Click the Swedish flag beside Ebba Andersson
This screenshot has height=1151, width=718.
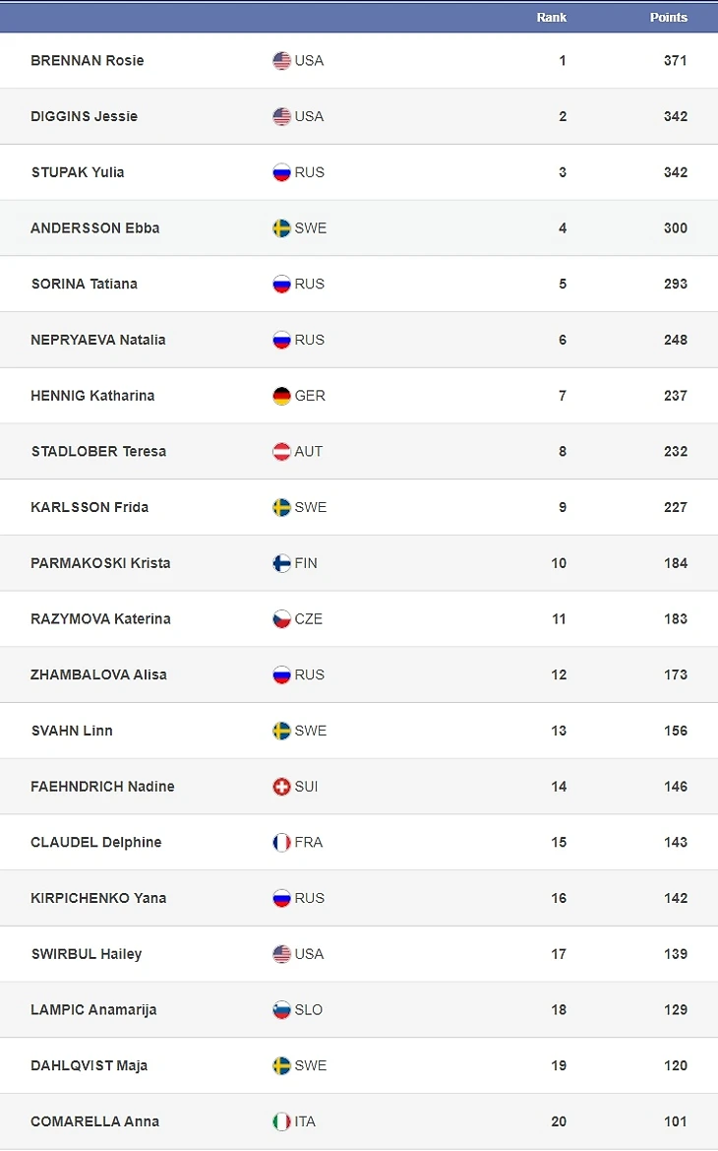coord(281,228)
